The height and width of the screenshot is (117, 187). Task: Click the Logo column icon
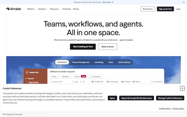coord(73,82)
